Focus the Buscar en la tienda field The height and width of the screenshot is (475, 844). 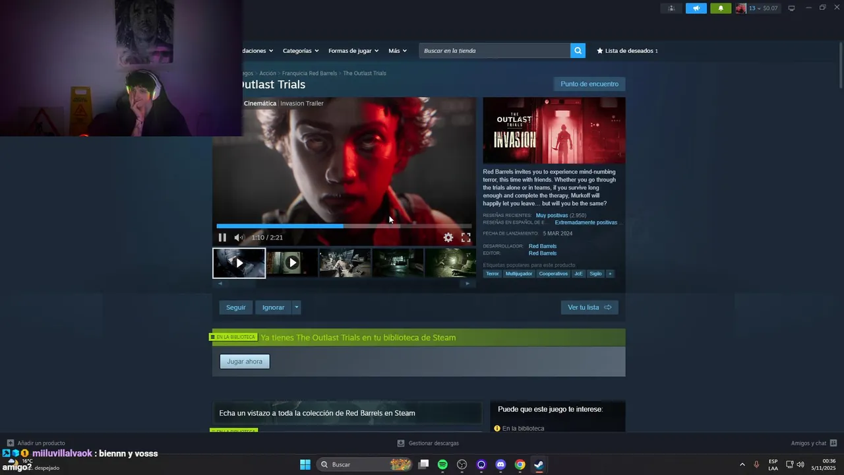click(495, 51)
